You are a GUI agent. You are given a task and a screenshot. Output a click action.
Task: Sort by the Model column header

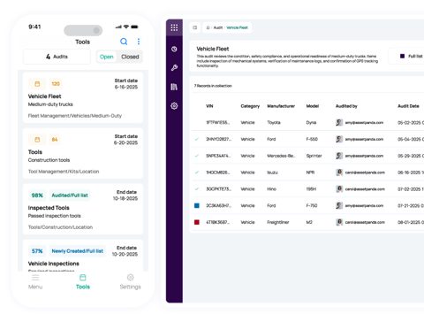point(313,106)
